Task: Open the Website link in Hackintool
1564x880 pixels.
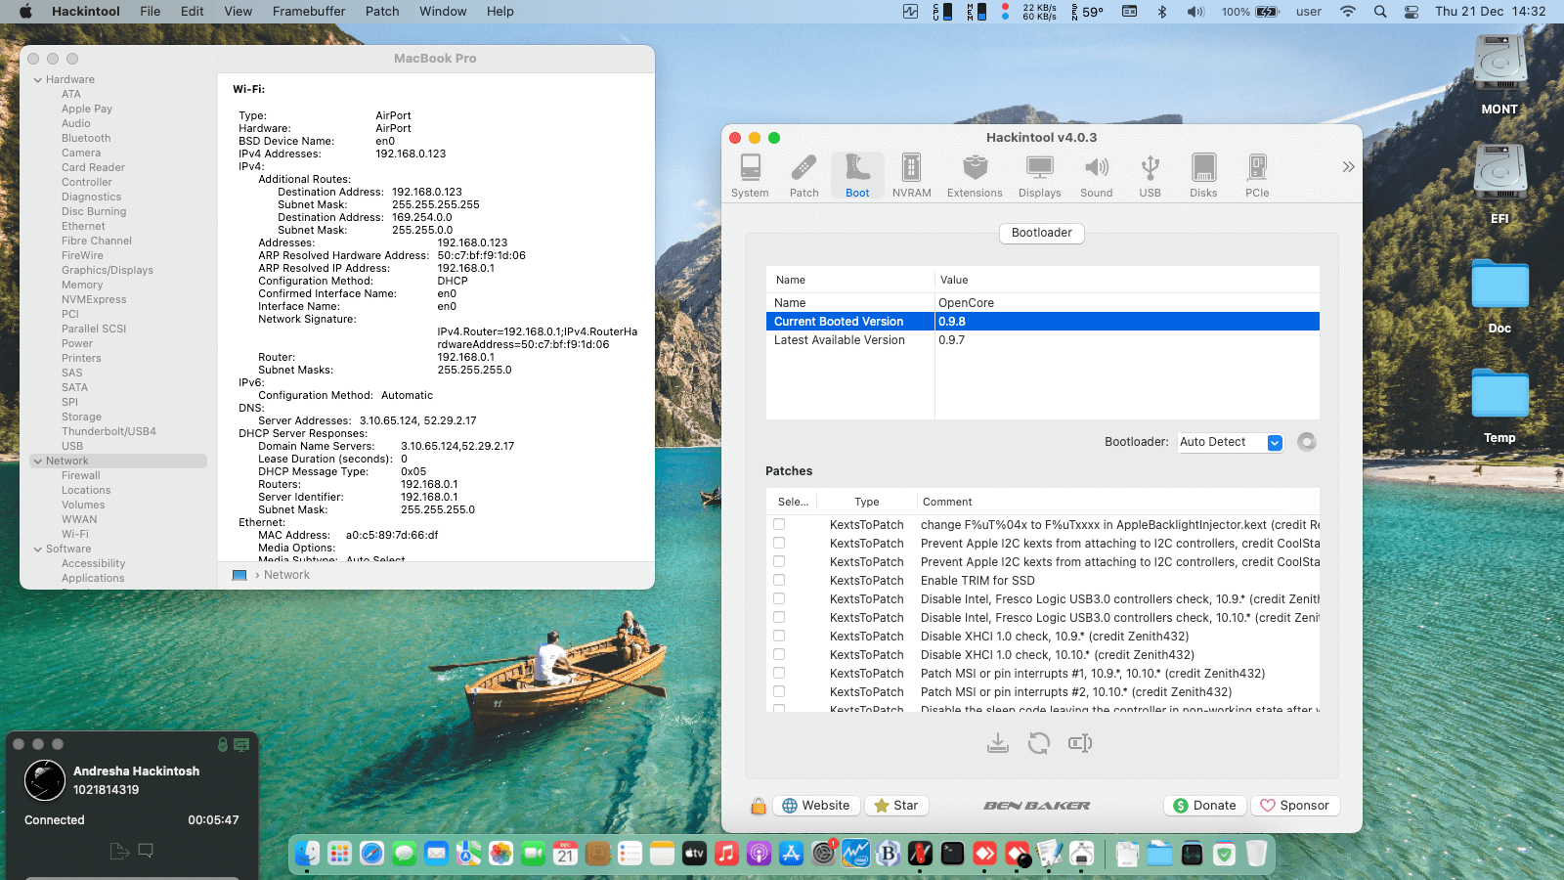Action: [x=816, y=805]
